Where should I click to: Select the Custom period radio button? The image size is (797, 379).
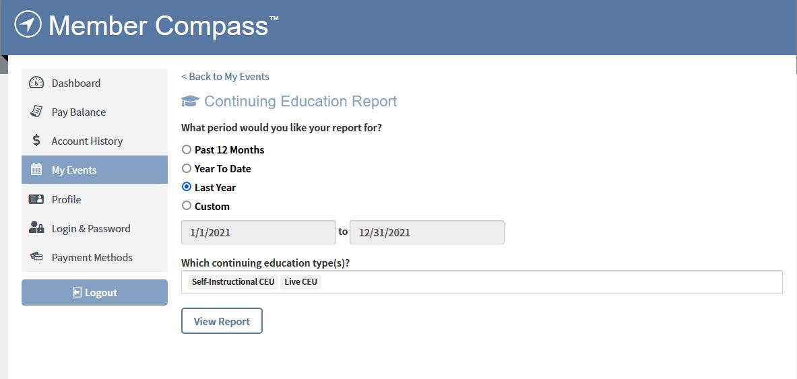(187, 206)
